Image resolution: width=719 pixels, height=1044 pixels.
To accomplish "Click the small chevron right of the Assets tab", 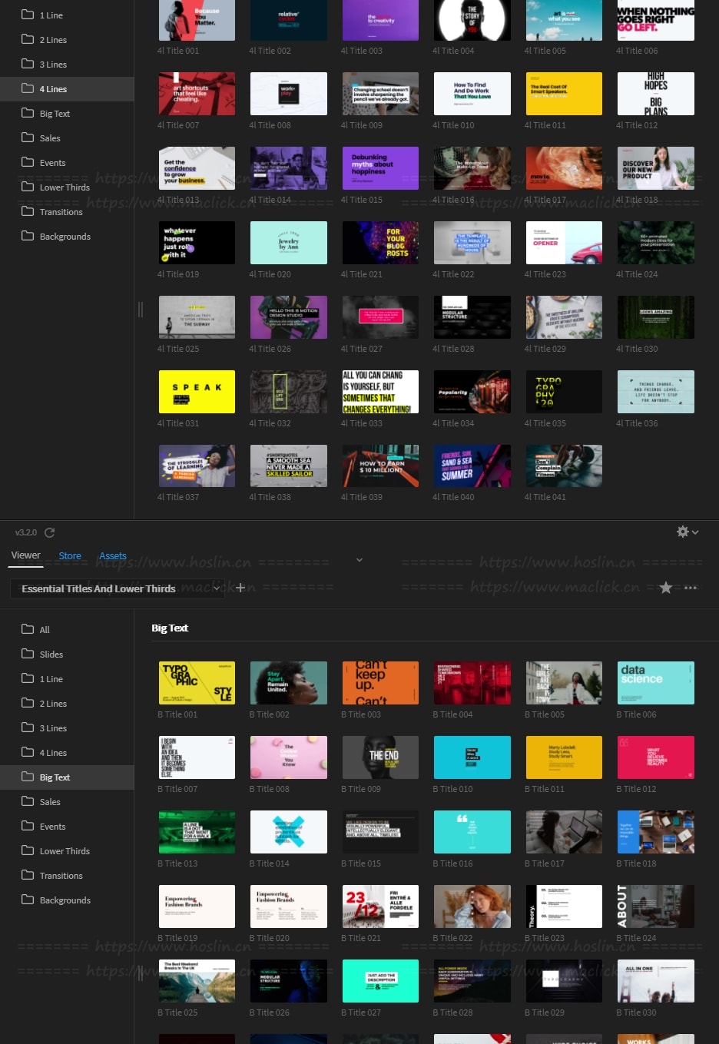I will coord(359,560).
